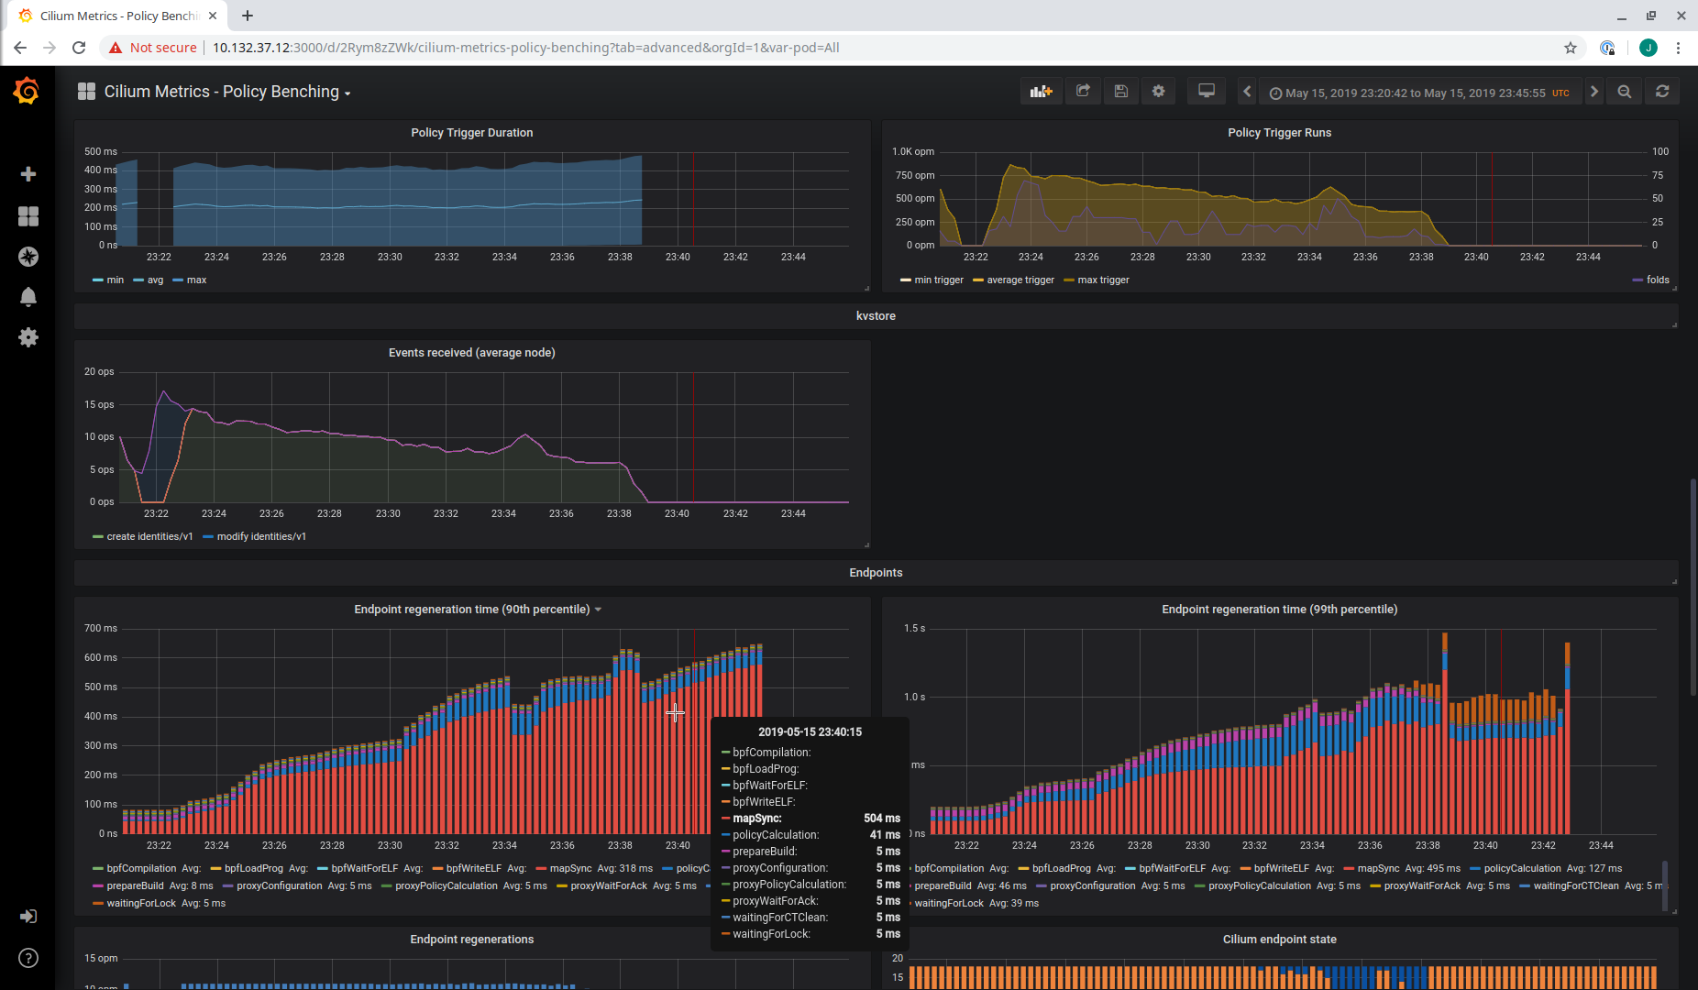Click the sign in icon in sidebar
Viewport: 1698px width, 990px height.
click(x=28, y=917)
